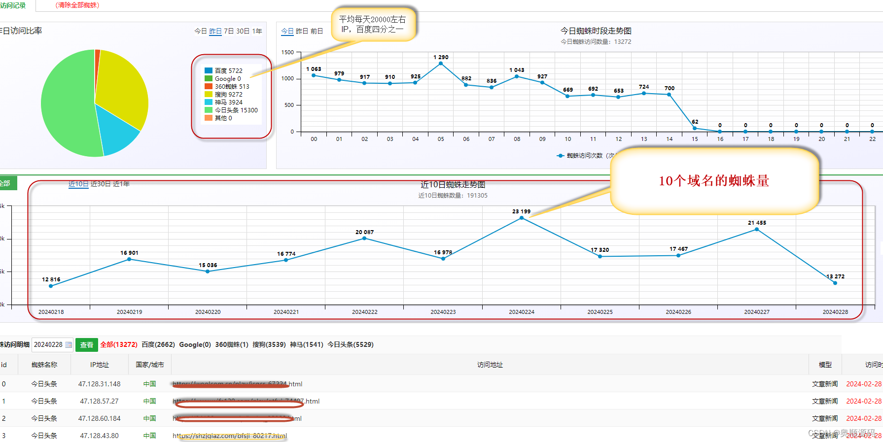Image resolution: width=883 pixels, height=442 pixels.
Task: Click IP 47.128.31.148 cell
Action: click(100, 384)
